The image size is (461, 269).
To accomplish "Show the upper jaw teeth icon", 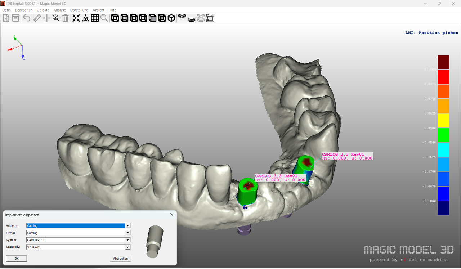I will click(x=182, y=17).
